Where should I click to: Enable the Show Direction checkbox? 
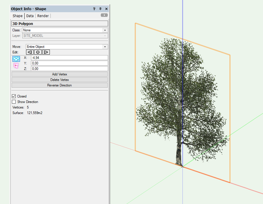(13, 102)
